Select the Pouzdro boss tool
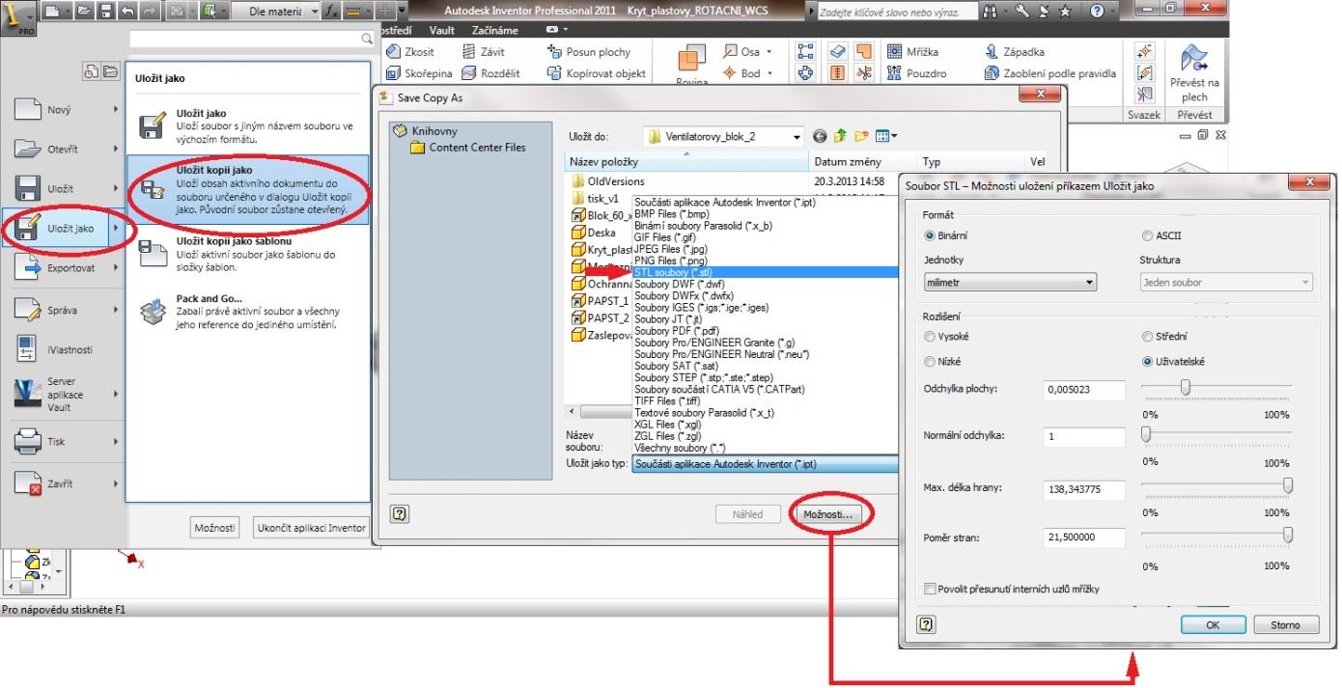The height and width of the screenshot is (688, 1342). pos(914,73)
